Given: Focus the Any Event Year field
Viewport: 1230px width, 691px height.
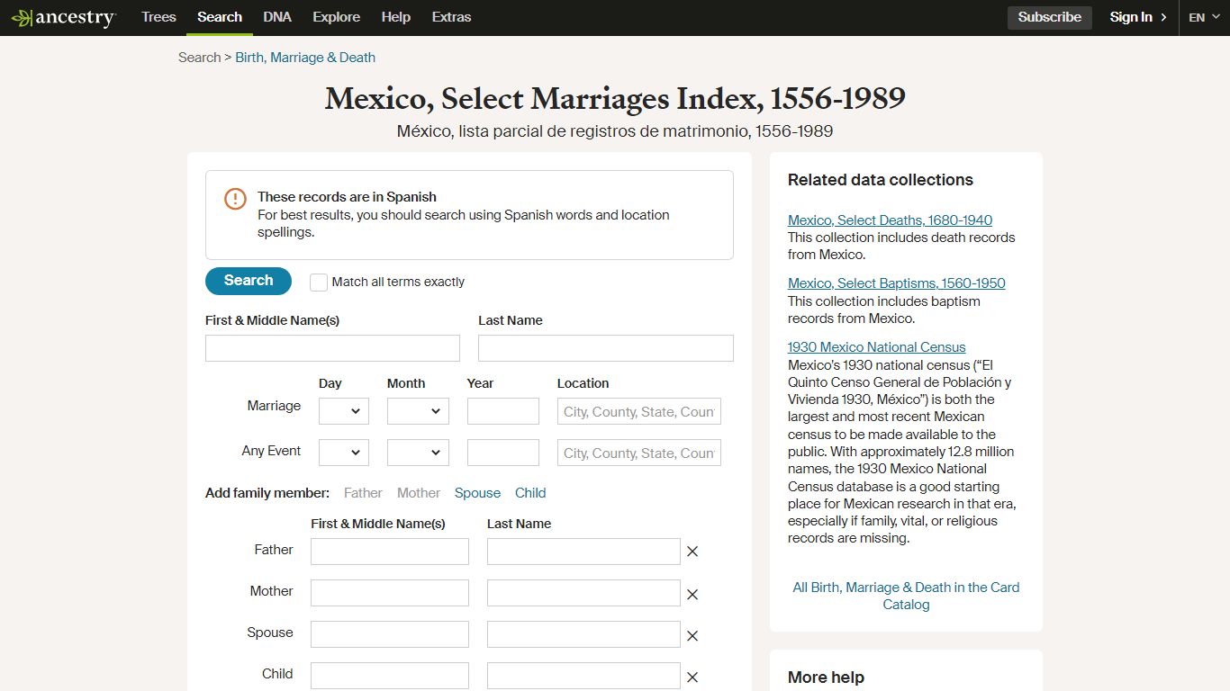Looking at the screenshot, I should pos(503,453).
